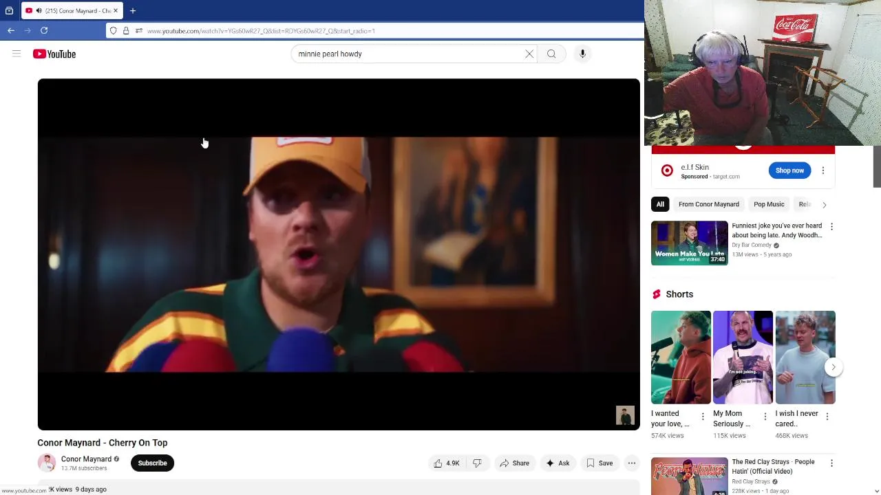
Task: Open the Ask AI button
Action: tap(558, 463)
